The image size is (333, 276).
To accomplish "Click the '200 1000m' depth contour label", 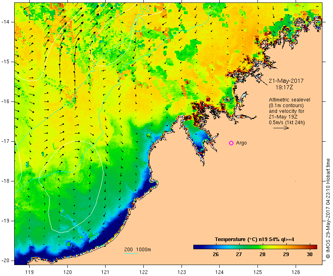I will (x=138, y=250).
